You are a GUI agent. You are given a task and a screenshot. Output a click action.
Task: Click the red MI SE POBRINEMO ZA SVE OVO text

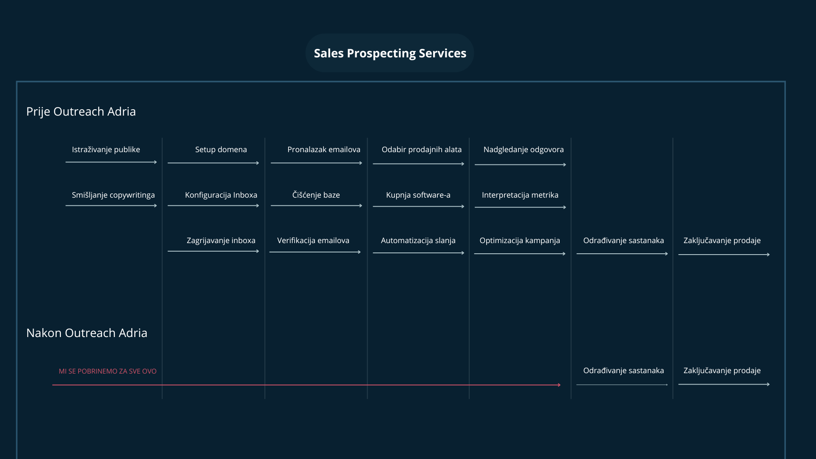pos(108,371)
